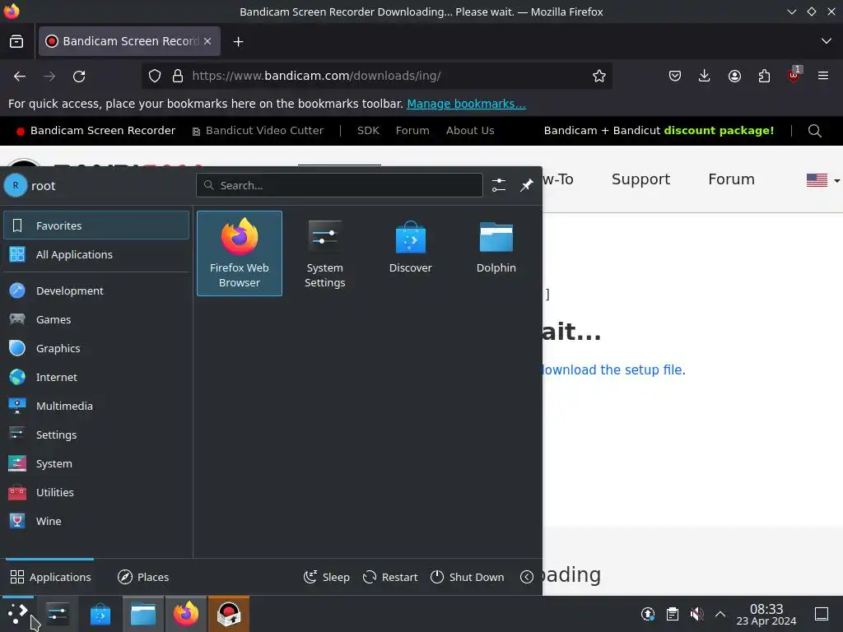Open a new Firefox tab
Image resolution: width=843 pixels, height=632 pixels.
[238, 41]
